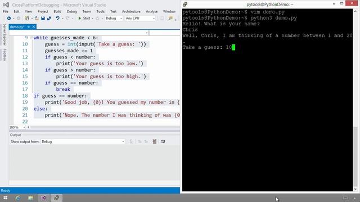Image resolution: width=360 pixels, height=202 pixels.
Task: Click the greyed Redo arrow icon
Action: click(67, 18)
